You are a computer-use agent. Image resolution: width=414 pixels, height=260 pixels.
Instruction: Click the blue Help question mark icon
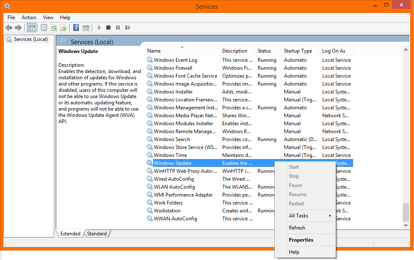[76, 28]
